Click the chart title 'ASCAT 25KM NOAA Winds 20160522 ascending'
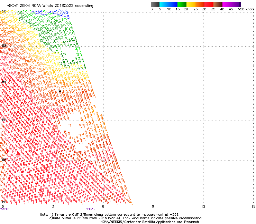 (x=50, y=6)
